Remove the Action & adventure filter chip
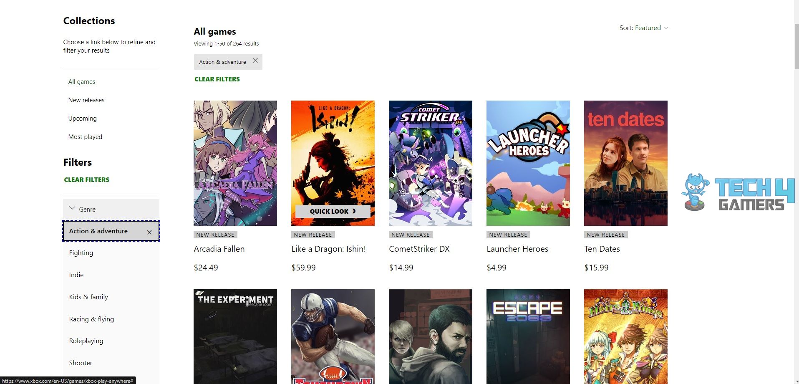 click(255, 61)
